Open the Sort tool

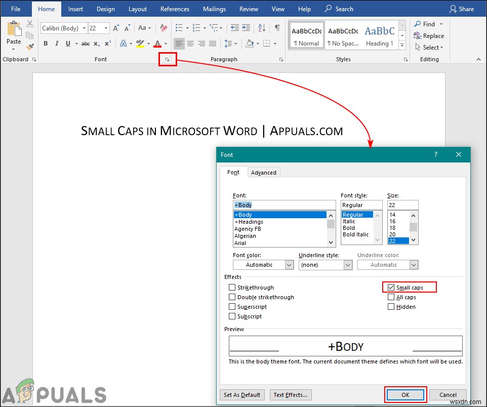[262, 28]
